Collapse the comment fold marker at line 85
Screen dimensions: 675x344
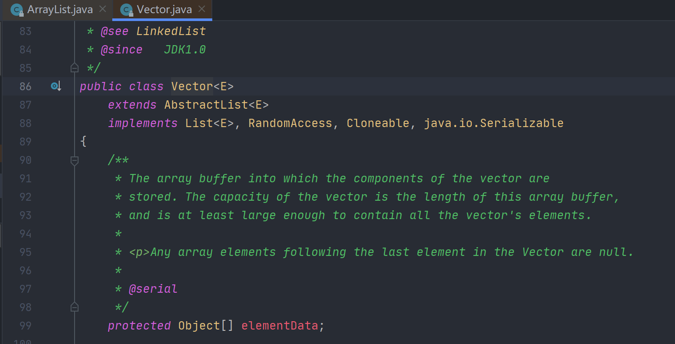75,68
